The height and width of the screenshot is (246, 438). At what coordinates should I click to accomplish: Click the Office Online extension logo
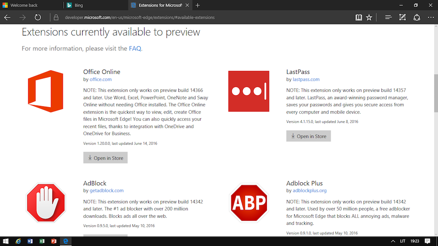coord(45,91)
